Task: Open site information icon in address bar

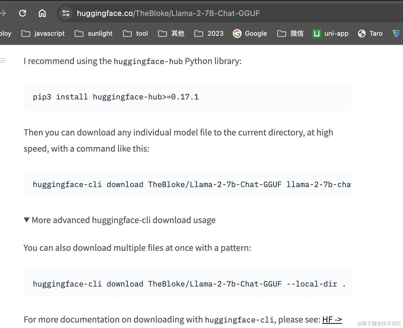Action: click(66, 13)
